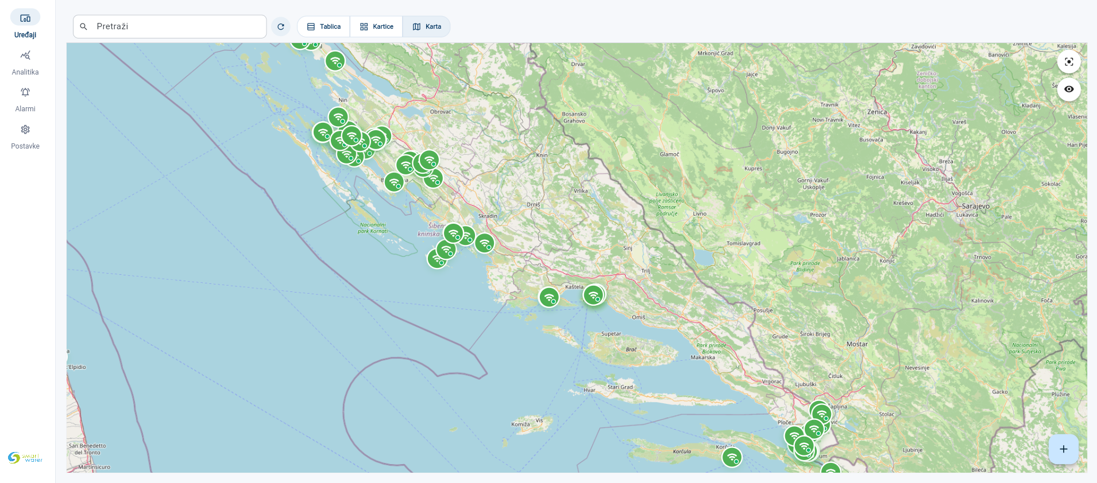Click the Sarajevo label on the map

(x=976, y=206)
